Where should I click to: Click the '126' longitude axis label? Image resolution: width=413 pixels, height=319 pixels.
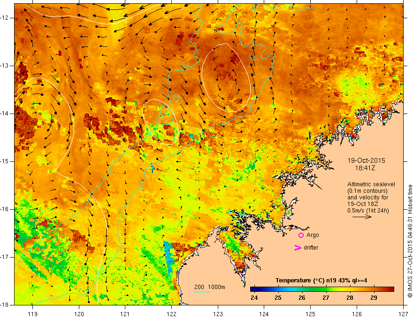357,314
